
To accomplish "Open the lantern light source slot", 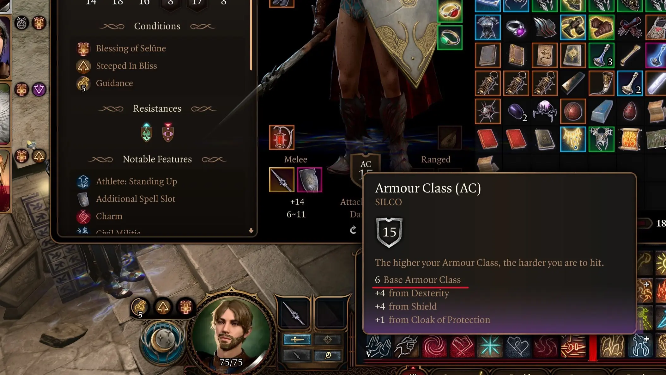I will point(282,138).
